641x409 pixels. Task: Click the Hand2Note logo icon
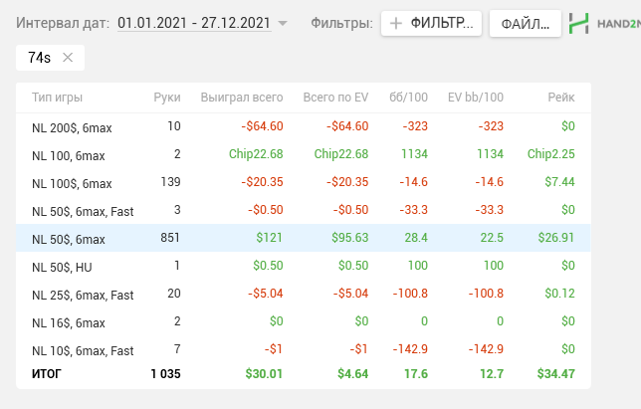coord(578,23)
